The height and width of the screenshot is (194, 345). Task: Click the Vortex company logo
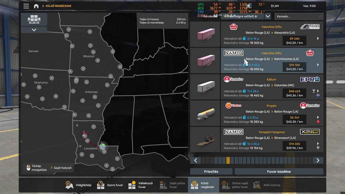coord(233,105)
